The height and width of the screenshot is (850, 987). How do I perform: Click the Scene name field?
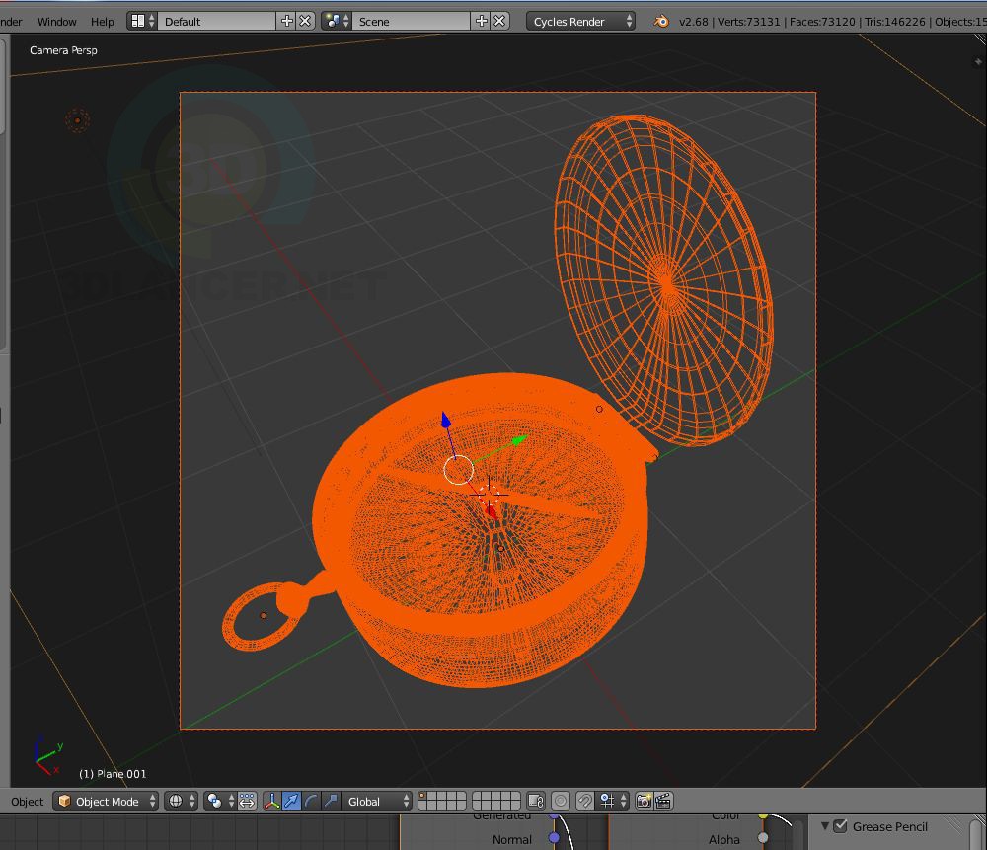pyautogui.click(x=411, y=22)
